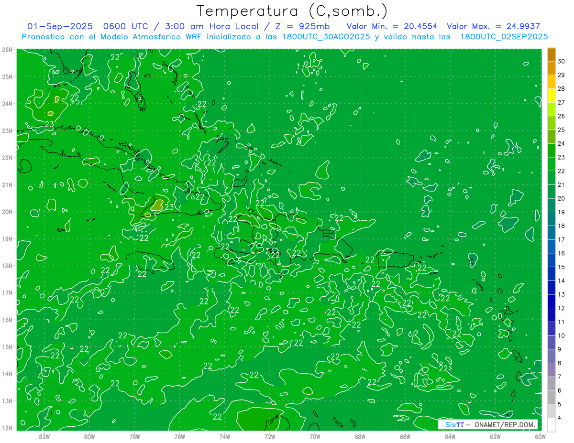Screen dimensions: 574x443
Task: Click the '82W' longitude label
Action: tap(44, 436)
